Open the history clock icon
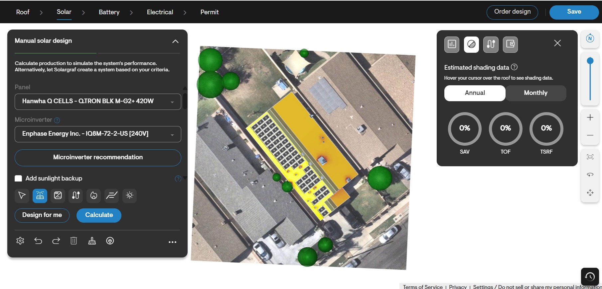Screen dimensions: 602x289 point(590,276)
